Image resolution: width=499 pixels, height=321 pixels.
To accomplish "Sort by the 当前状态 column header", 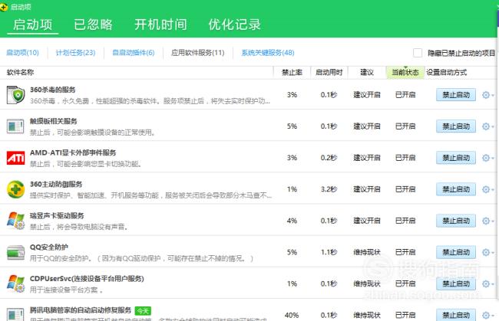I will (405, 72).
